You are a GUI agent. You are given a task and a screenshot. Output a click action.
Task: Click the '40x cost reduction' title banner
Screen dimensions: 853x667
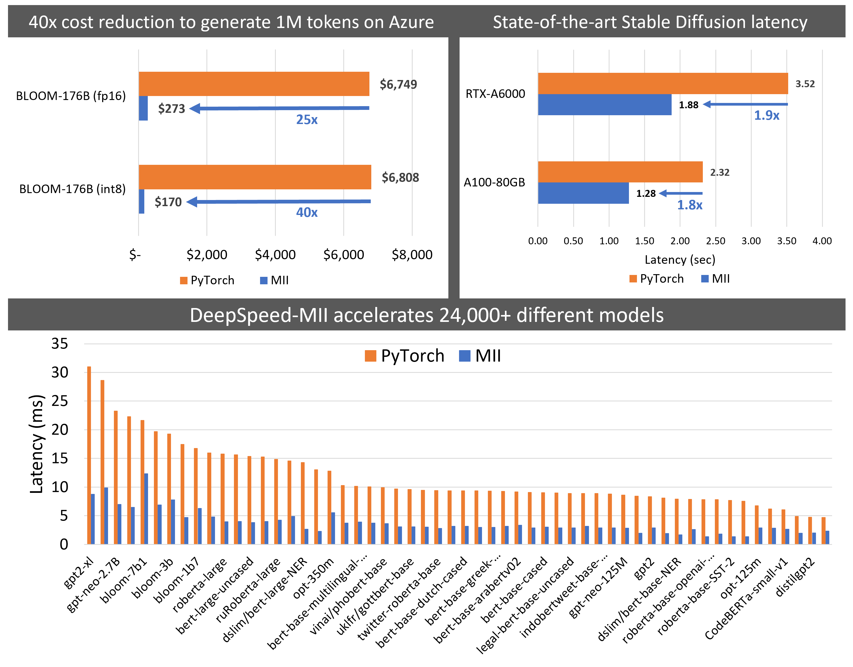tap(231, 22)
